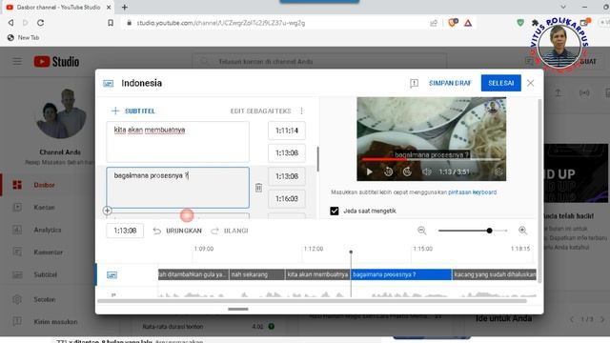Click the share icon in address bar
The image size is (610, 343).
click(434, 23)
